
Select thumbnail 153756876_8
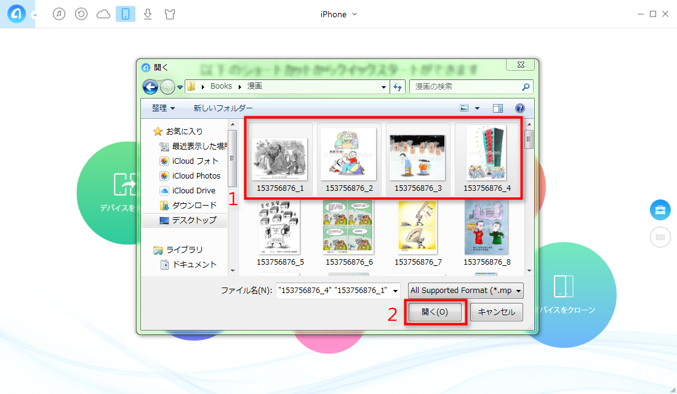(x=487, y=233)
